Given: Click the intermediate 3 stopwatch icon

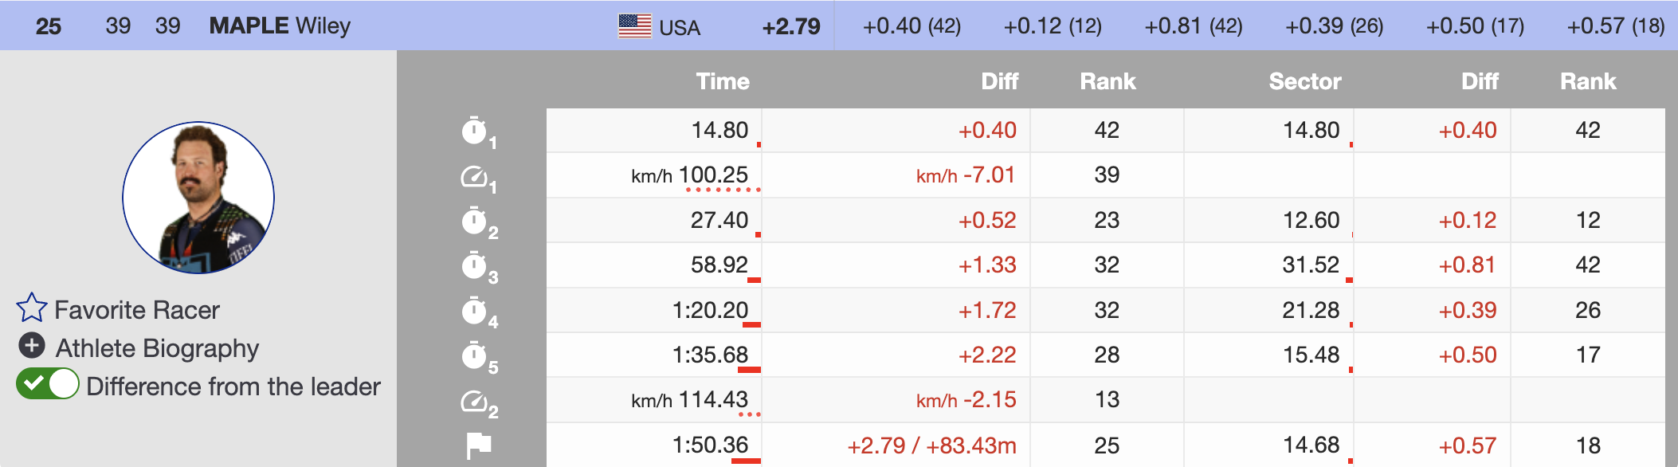Looking at the screenshot, I should (475, 265).
